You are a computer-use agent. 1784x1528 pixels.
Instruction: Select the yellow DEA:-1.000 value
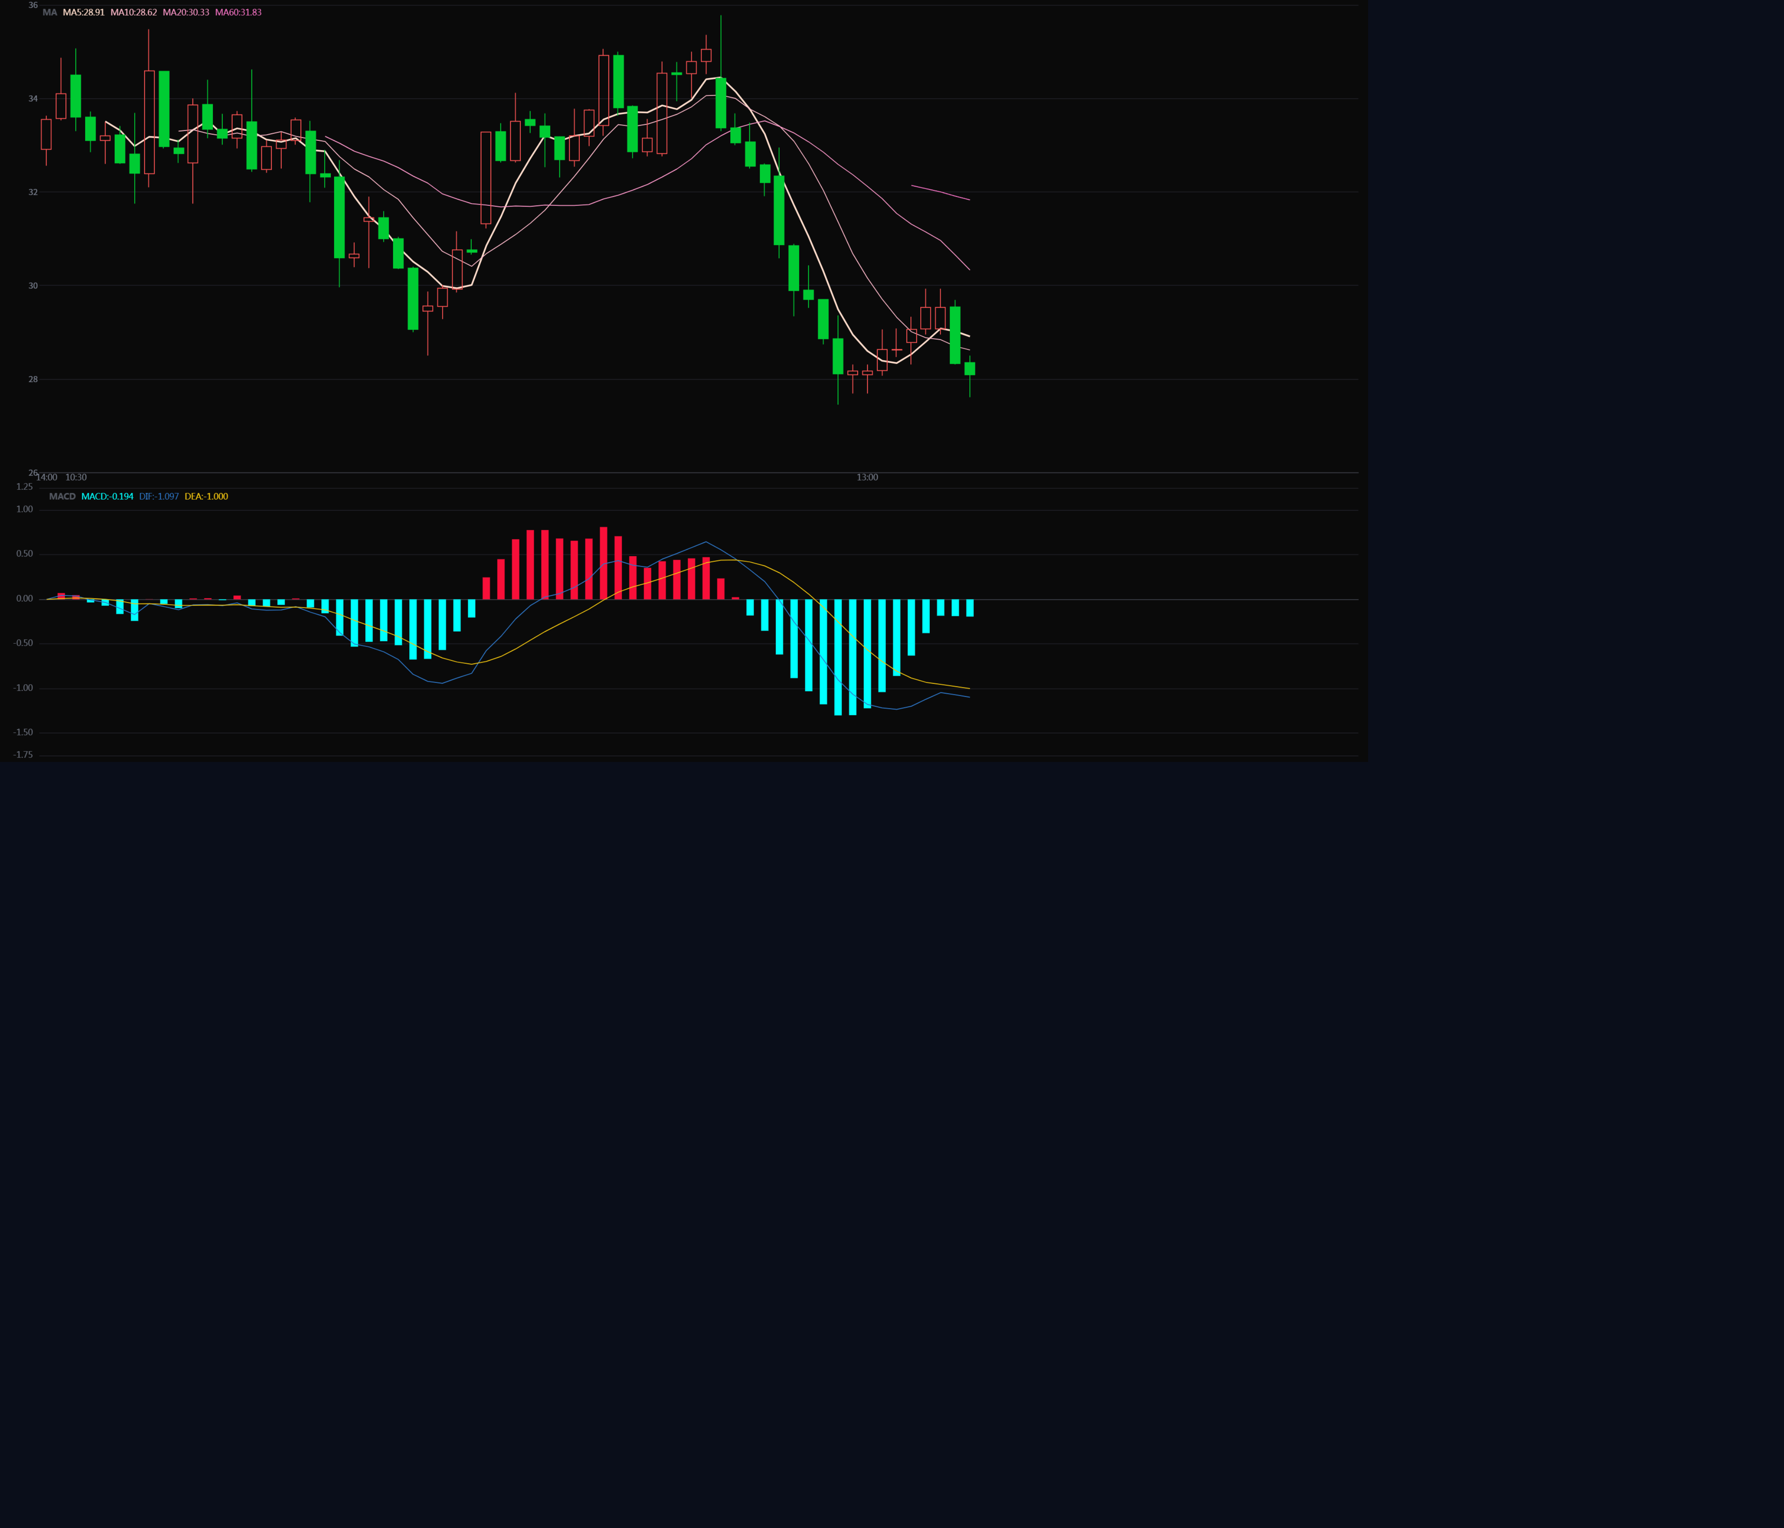pos(207,497)
